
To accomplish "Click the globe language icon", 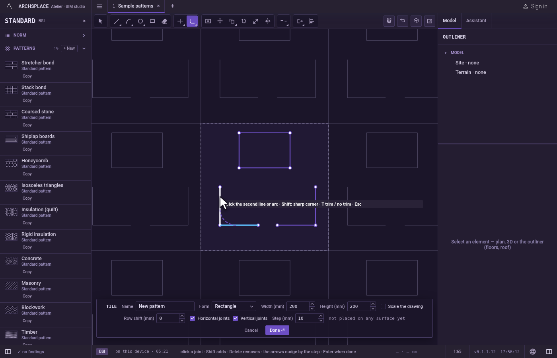I will (x=533, y=352).
